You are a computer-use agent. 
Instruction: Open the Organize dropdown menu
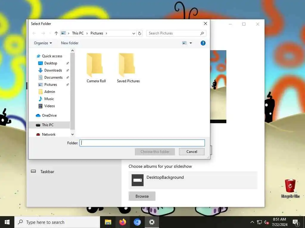(43, 43)
